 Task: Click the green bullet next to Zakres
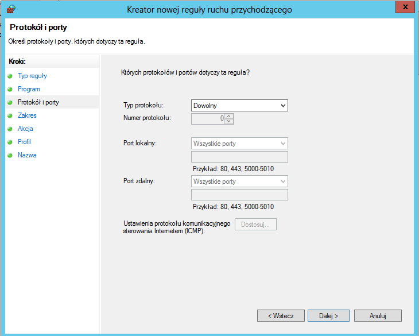(x=10, y=116)
